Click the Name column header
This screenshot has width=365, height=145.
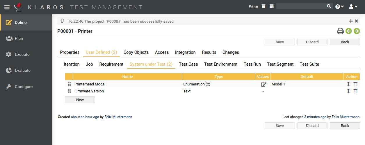pyautogui.click(x=127, y=76)
